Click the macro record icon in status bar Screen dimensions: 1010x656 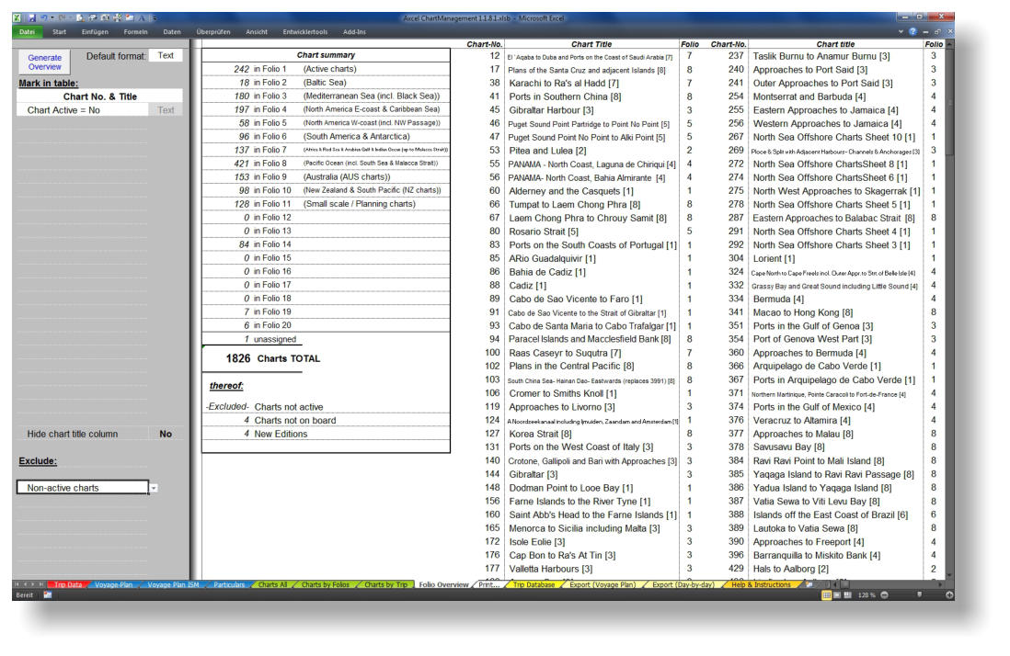(48, 594)
